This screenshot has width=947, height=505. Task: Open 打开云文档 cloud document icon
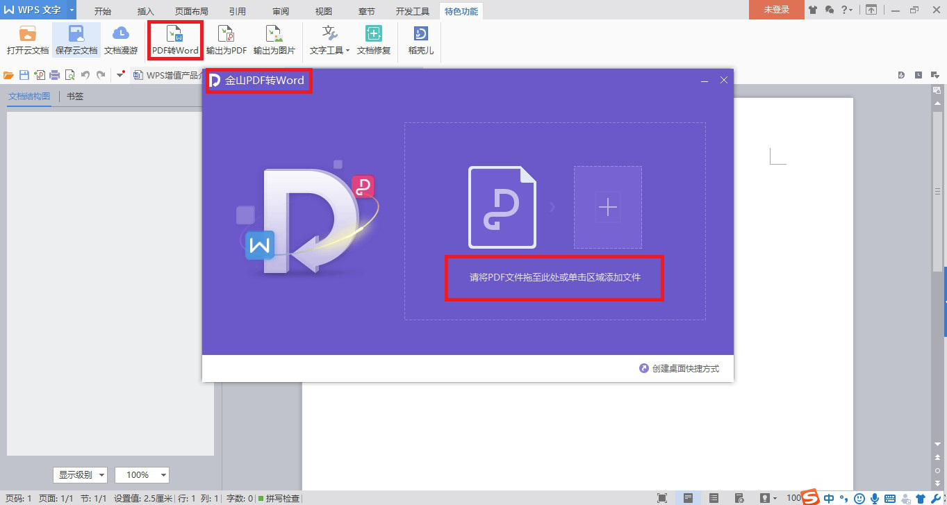pos(28,40)
